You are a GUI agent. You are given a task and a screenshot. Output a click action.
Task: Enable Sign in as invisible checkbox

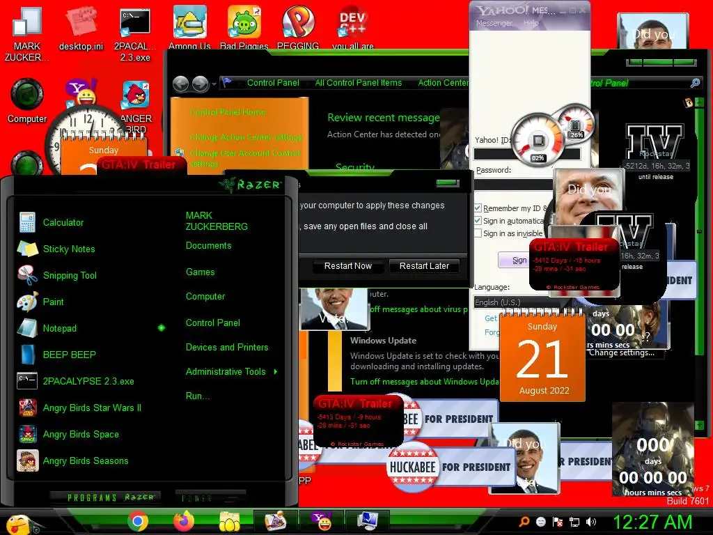pyautogui.click(x=478, y=233)
